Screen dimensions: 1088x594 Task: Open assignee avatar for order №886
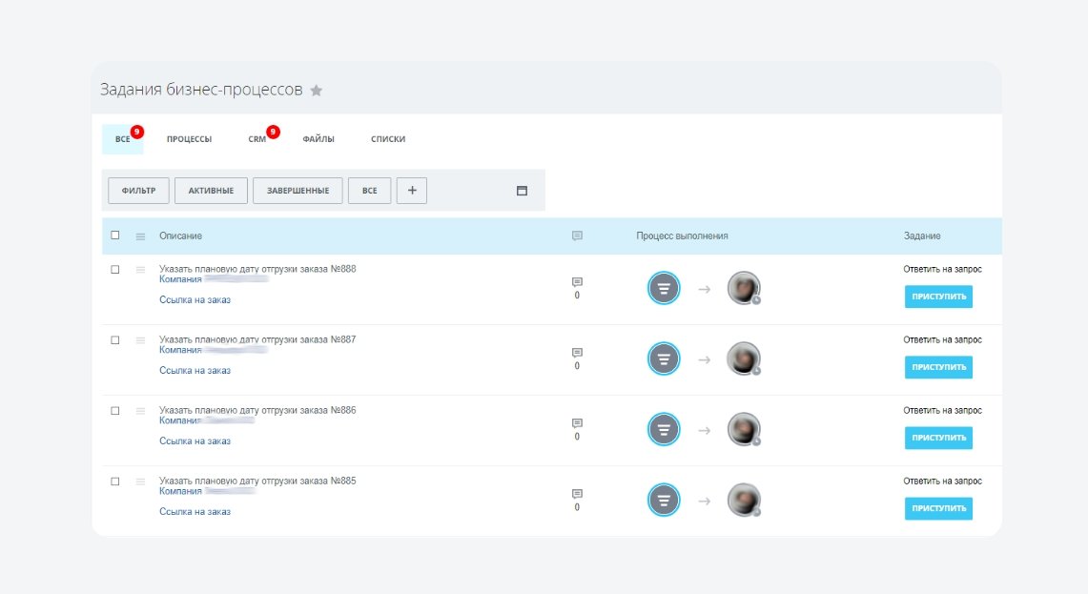pyautogui.click(x=744, y=430)
